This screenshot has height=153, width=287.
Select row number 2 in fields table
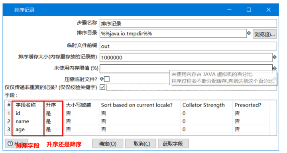[9, 121]
